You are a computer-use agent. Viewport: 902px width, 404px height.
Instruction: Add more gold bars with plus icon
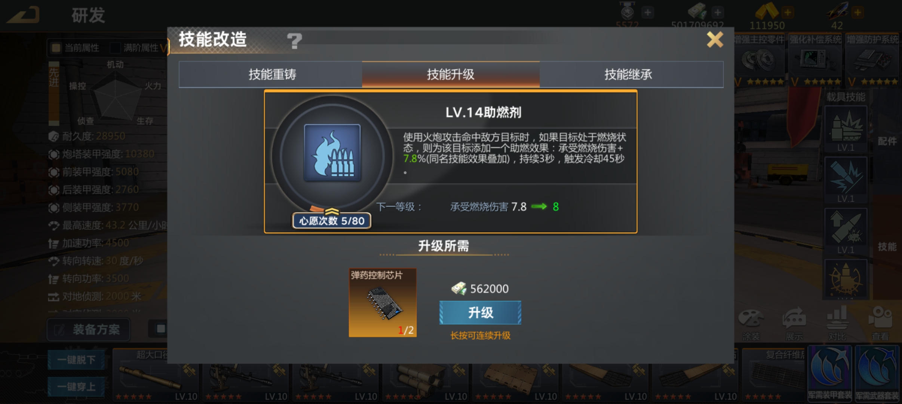[788, 13]
